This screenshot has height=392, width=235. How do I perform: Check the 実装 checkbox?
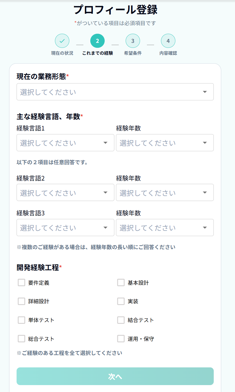(x=121, y=301)
